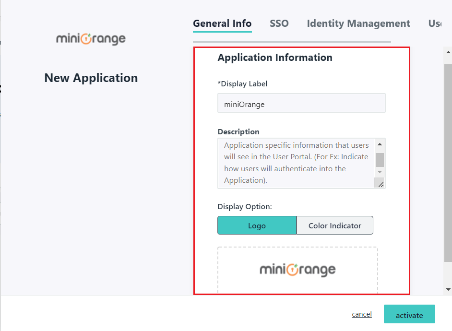Select the Logo display option
The image size is (452, 331).
pyautogui.click(x=257, y=225)
